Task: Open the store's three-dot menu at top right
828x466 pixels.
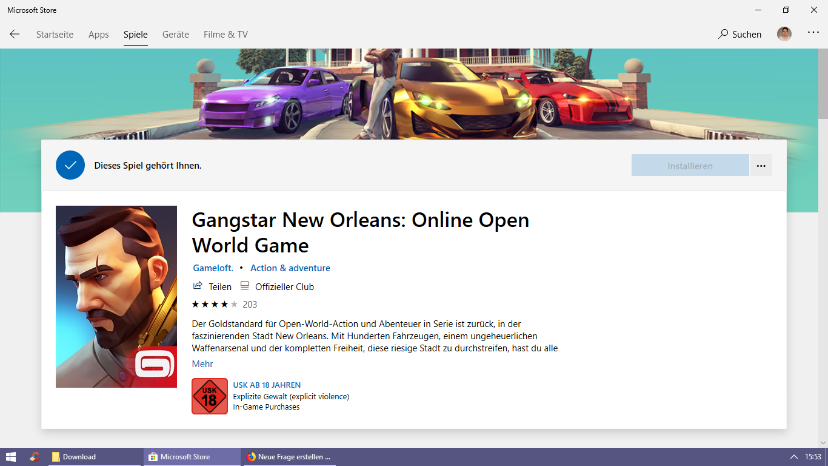Action: coord(813,33)
